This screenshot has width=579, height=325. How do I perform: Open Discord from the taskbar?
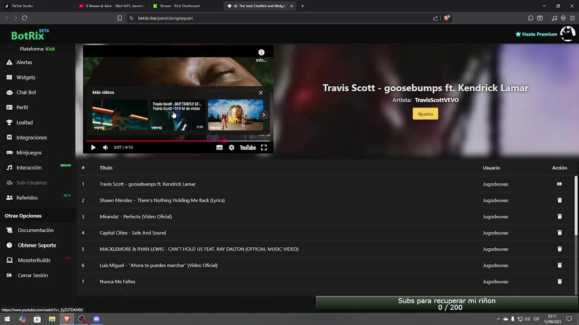[96, 319]
